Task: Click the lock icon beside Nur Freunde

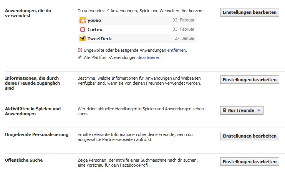Action: 224,110
